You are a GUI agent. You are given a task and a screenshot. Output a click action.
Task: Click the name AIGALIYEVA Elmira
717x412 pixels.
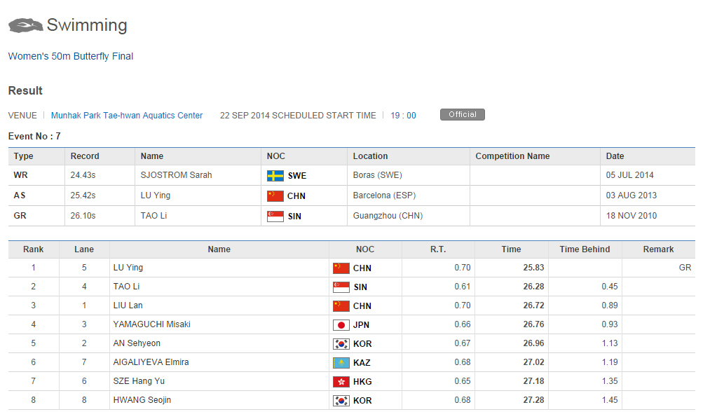151,362
